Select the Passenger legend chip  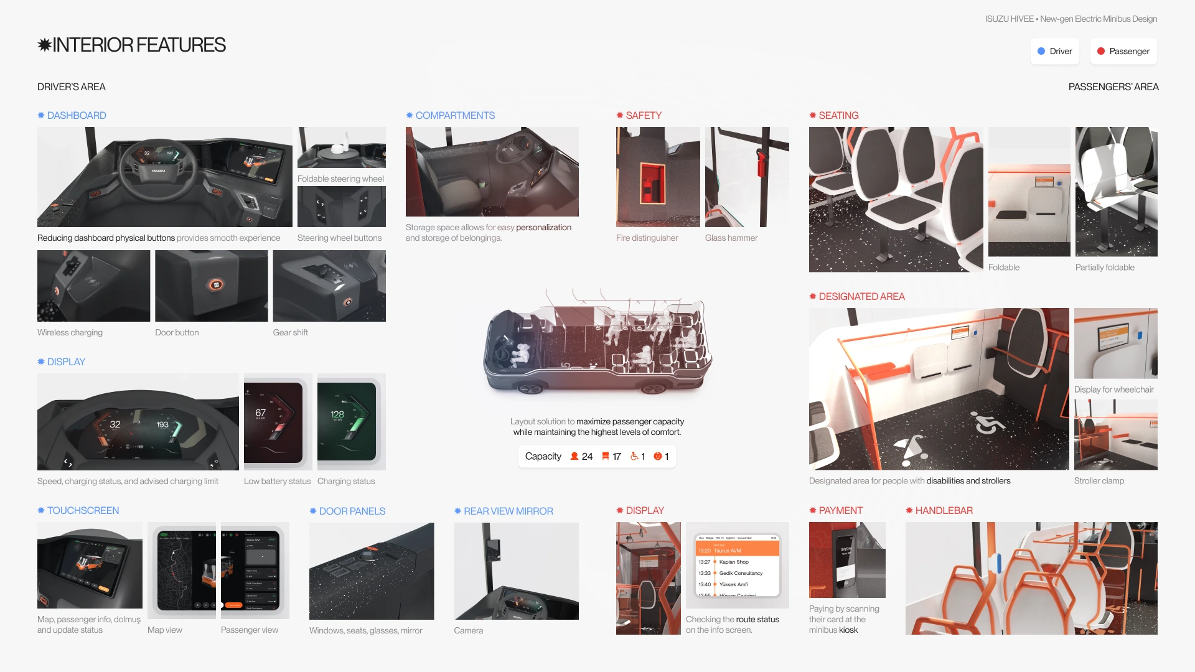click(1123, 52)
